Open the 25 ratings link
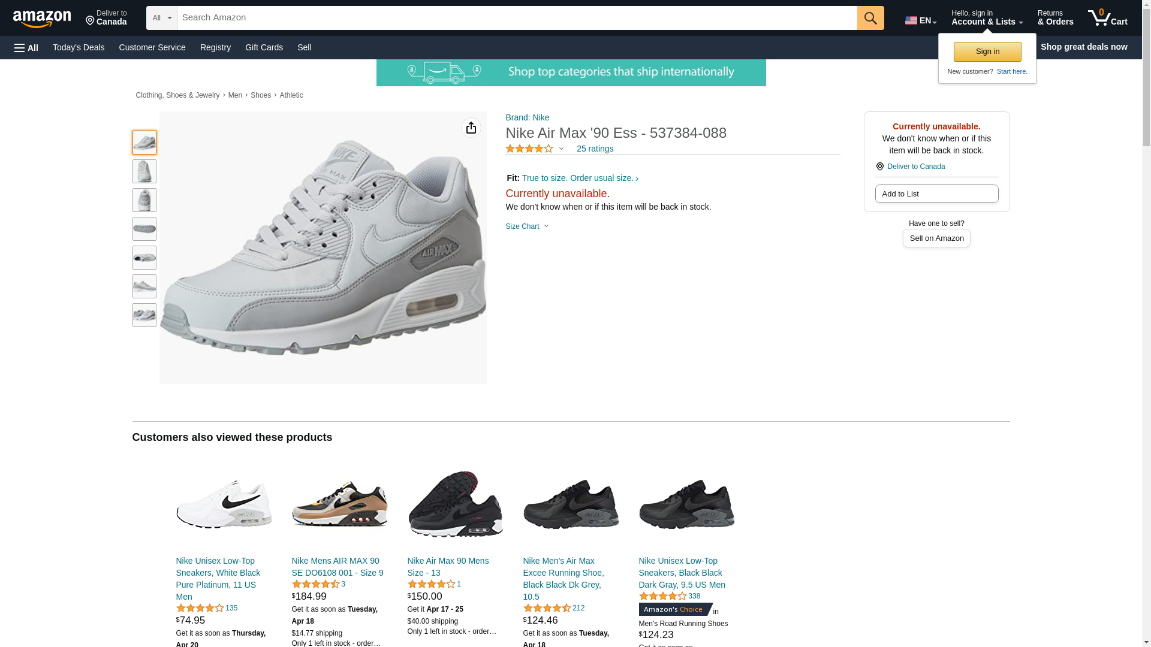Screen dimensions: 1151x647 coord(595,149)
